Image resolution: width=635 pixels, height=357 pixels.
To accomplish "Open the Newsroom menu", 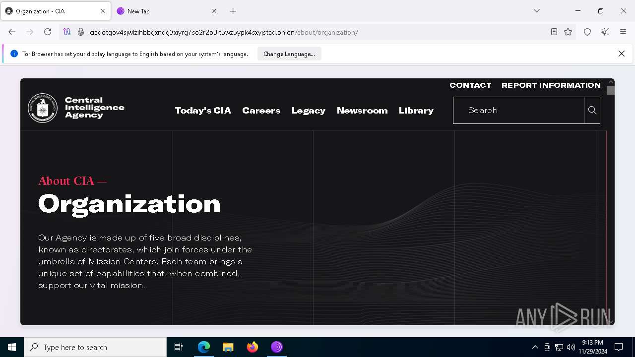I will click(362, 111).
